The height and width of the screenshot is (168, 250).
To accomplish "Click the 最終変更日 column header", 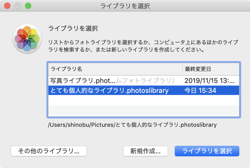I will pyautogui.click(x=211, y=69).
